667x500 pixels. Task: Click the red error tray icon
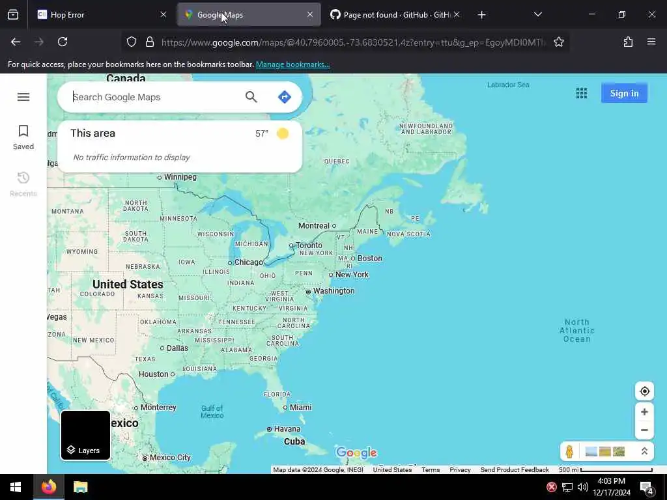[x=552, y=487]
